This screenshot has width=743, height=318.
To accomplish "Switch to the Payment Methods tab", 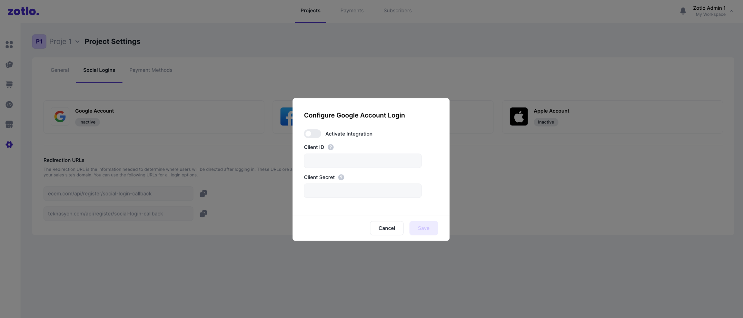I will 151,70.
